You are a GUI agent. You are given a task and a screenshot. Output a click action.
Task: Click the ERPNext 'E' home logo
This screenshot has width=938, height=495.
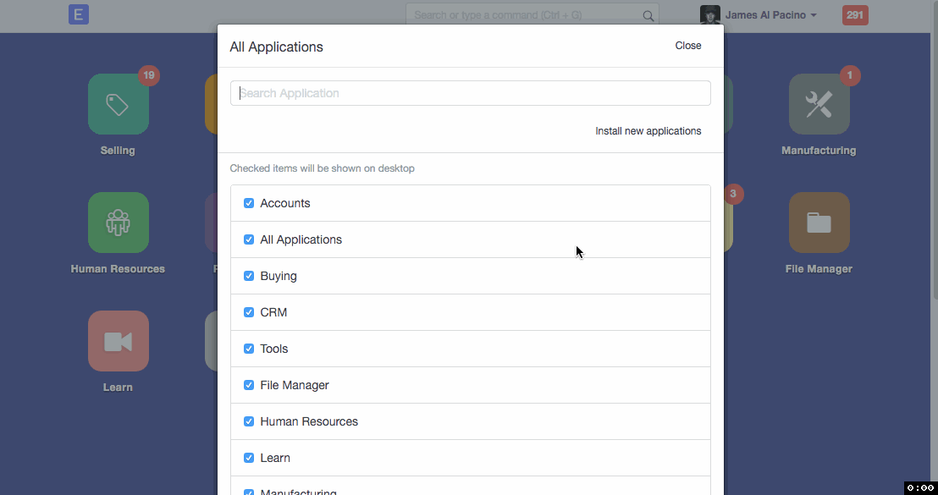coord(79,14)
